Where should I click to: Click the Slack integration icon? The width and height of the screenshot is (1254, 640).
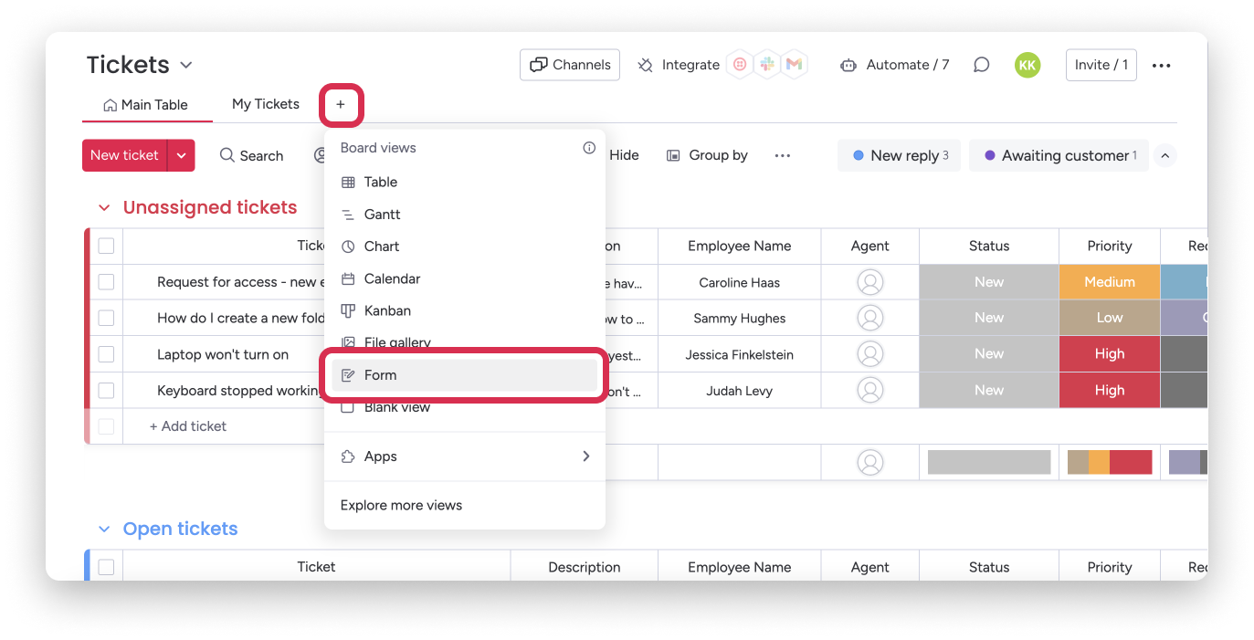[767, 65]
